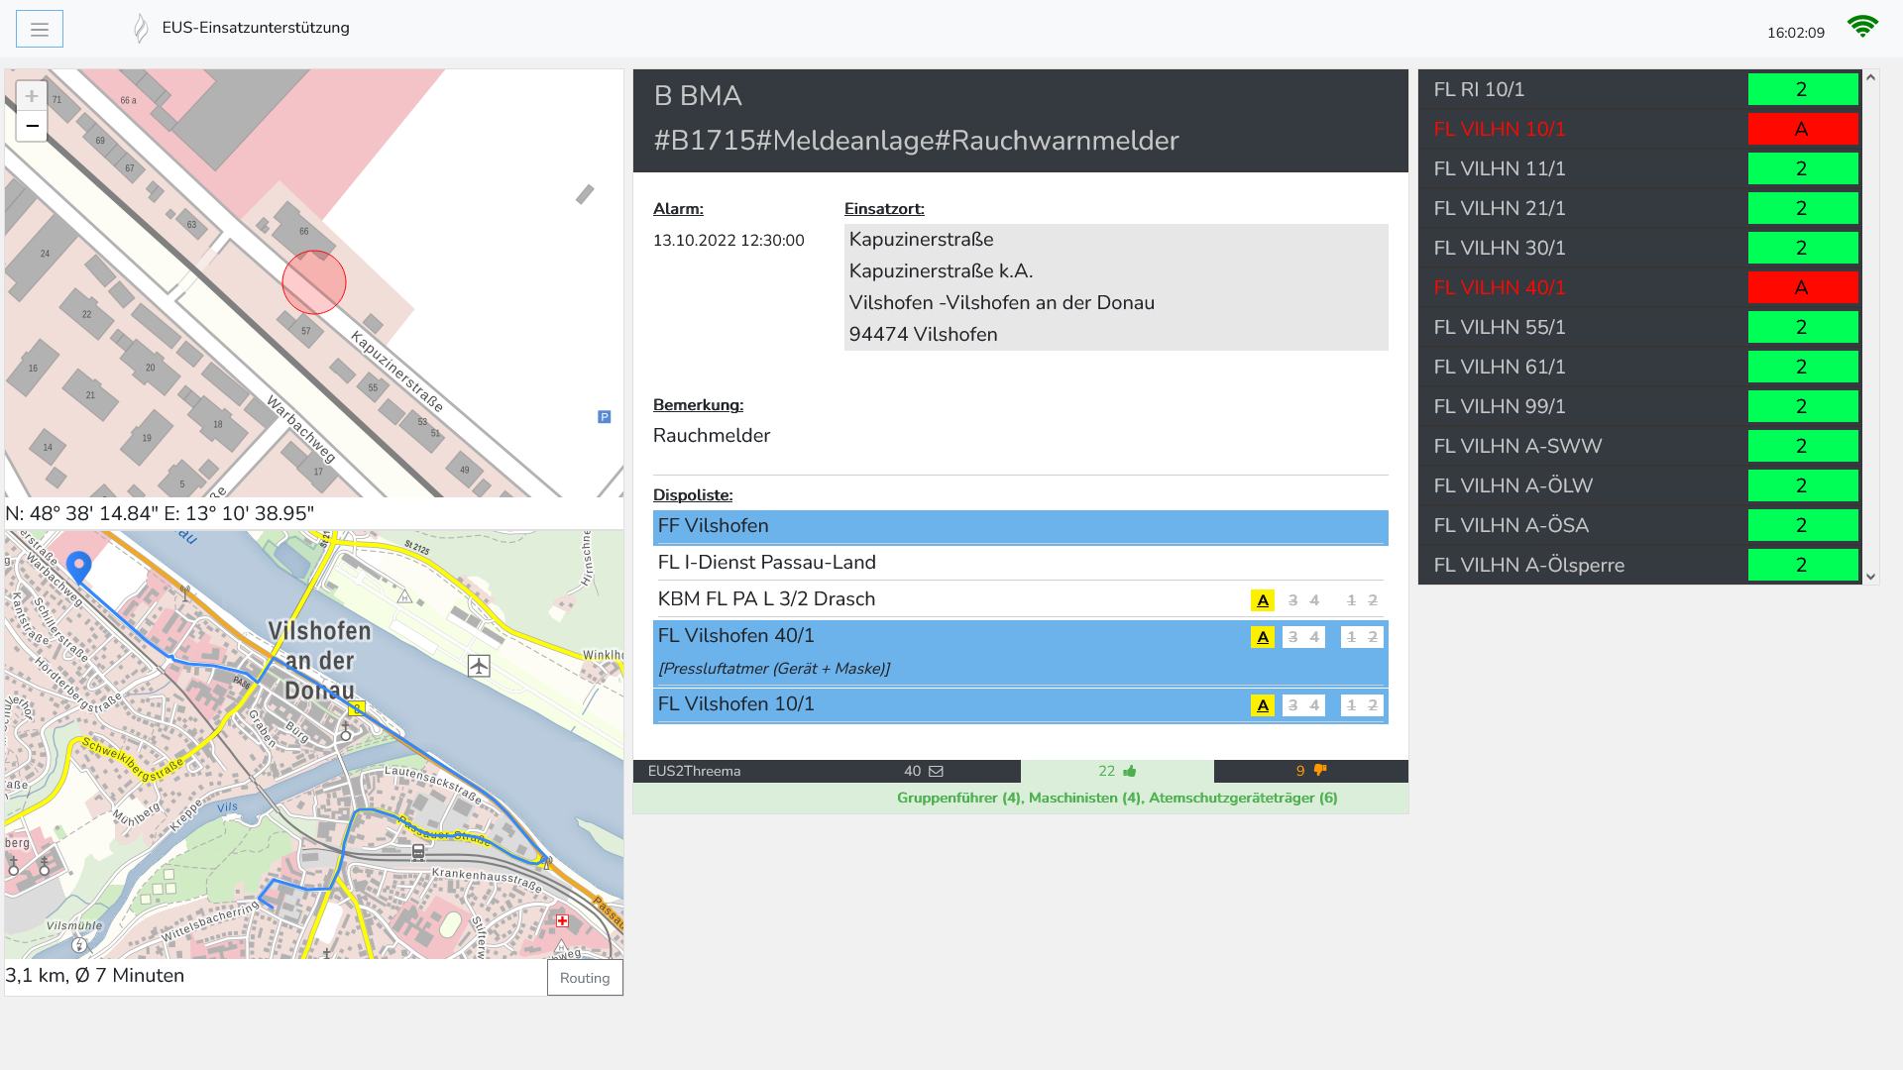Click yellow A status for FL Vilshofen 10/1
Viewport: 1903px width, 1070px height.
[x=1262, y=705]
